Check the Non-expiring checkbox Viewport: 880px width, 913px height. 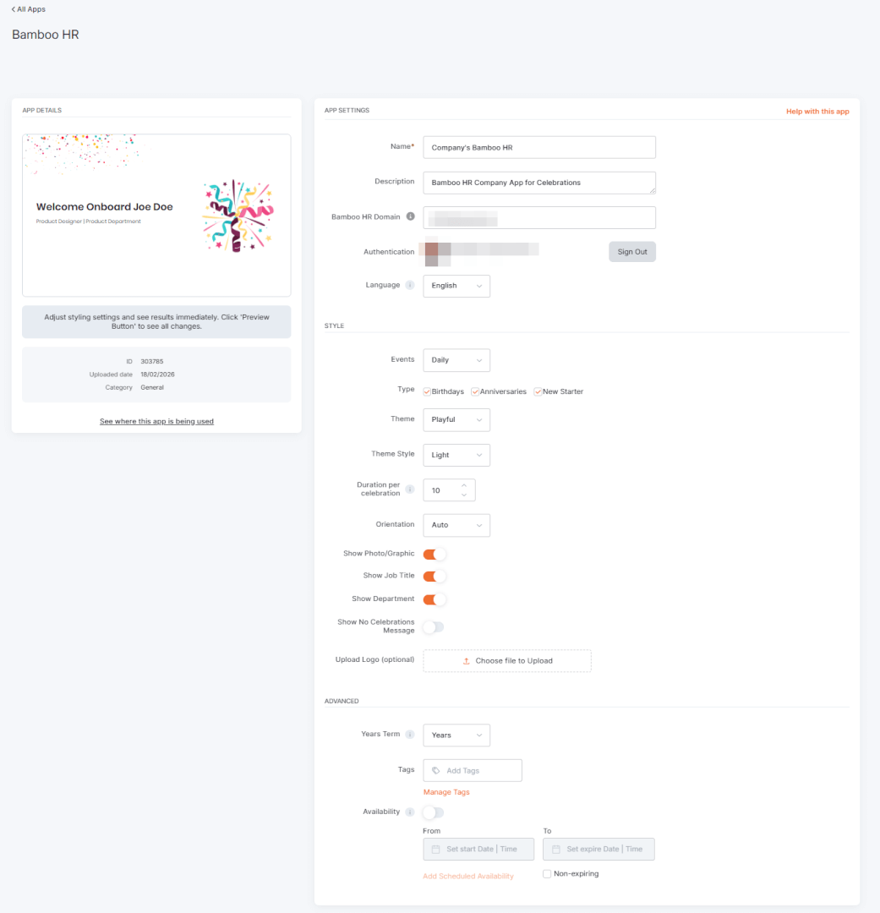pyautogui.click(x=546, y=873)
